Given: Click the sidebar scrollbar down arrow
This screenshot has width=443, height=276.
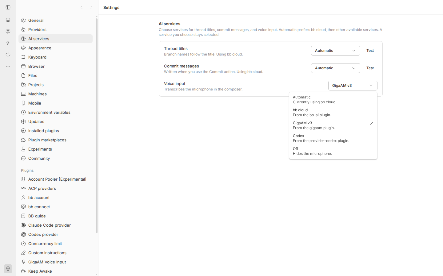Looking at the screenshot, I should pos(97,274).
